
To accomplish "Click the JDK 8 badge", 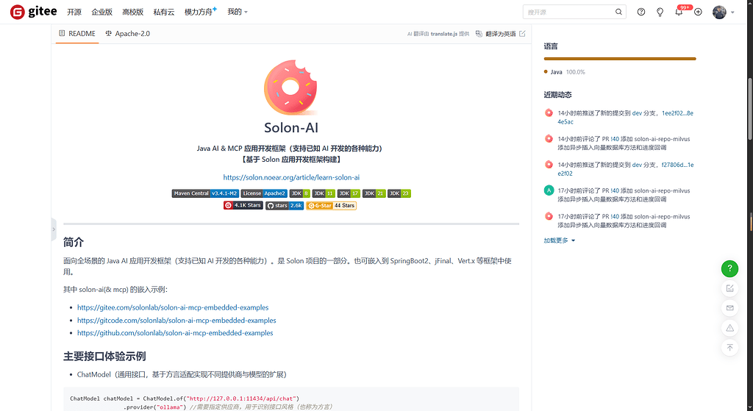I will 300,193.
